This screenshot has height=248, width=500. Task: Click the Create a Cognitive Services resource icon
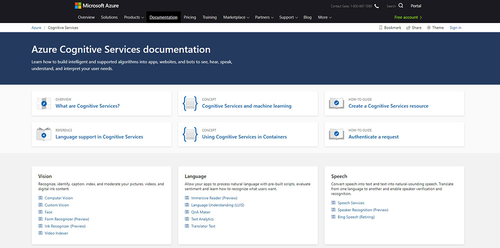tap(337, 103)
